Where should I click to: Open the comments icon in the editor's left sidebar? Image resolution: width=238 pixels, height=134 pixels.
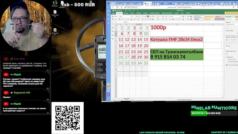(x=113, y=28)
